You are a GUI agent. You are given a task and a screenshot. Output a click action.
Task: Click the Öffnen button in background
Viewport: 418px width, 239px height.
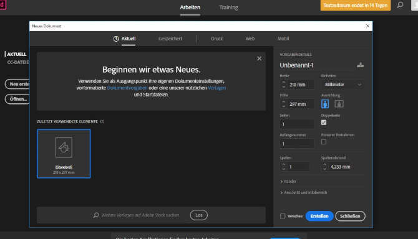(x=17, y=99)
